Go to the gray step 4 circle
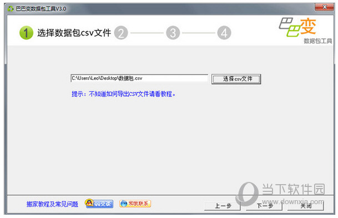The width and height of the screenshot is (338, 218). (224, 33)
